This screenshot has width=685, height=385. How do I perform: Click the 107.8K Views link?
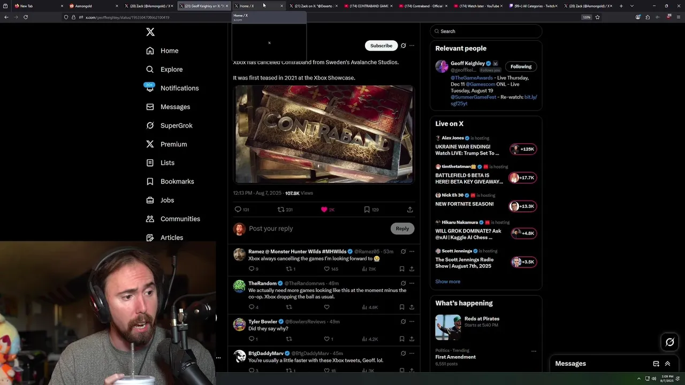(x=299, y=193)
